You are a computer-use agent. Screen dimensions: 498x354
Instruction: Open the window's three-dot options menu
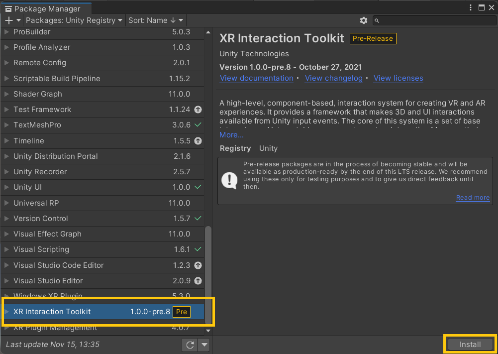[471, 7]
